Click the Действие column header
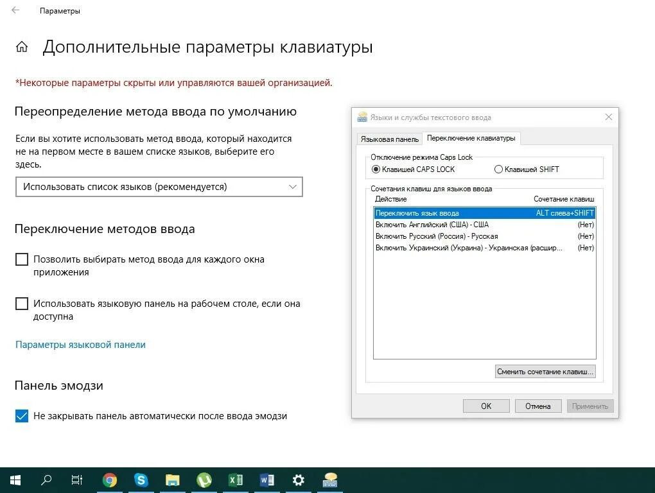 point(390,199)
